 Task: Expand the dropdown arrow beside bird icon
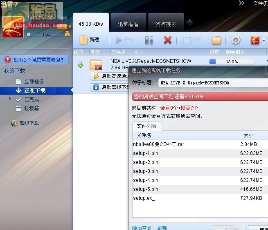pos(263,40)
